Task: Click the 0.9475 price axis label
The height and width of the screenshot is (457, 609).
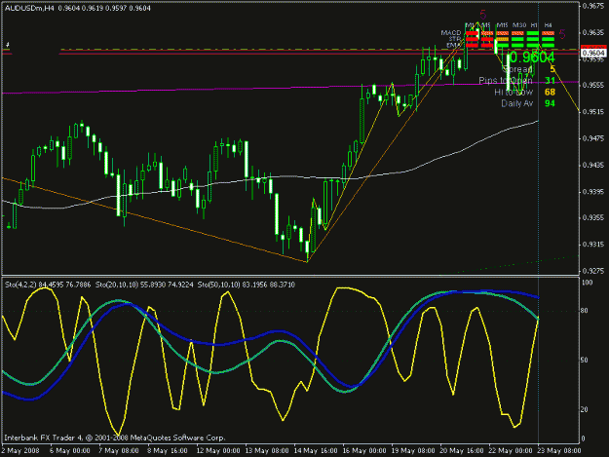Action: pyautogui.click(x=594, y=138)
